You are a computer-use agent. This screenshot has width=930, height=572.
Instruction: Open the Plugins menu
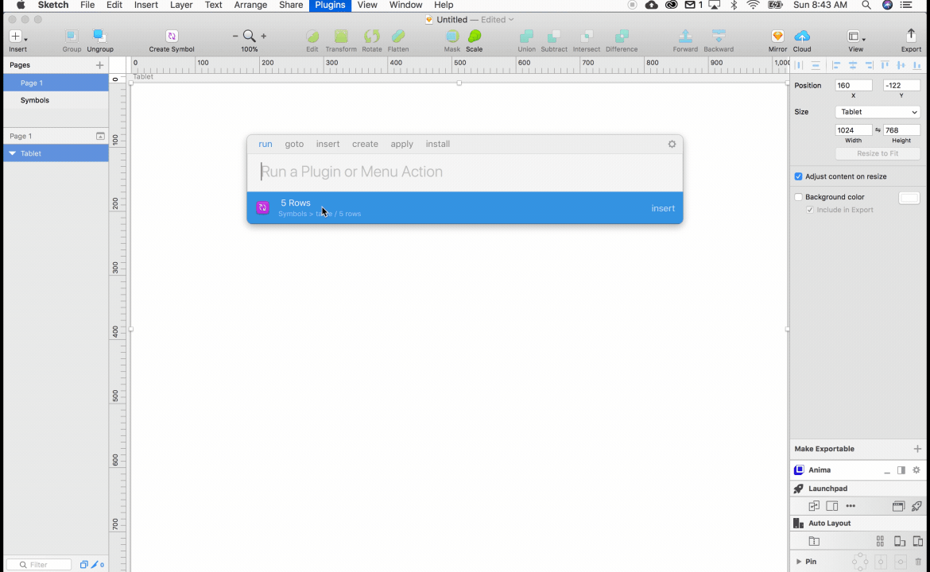[x=330, y=5]
